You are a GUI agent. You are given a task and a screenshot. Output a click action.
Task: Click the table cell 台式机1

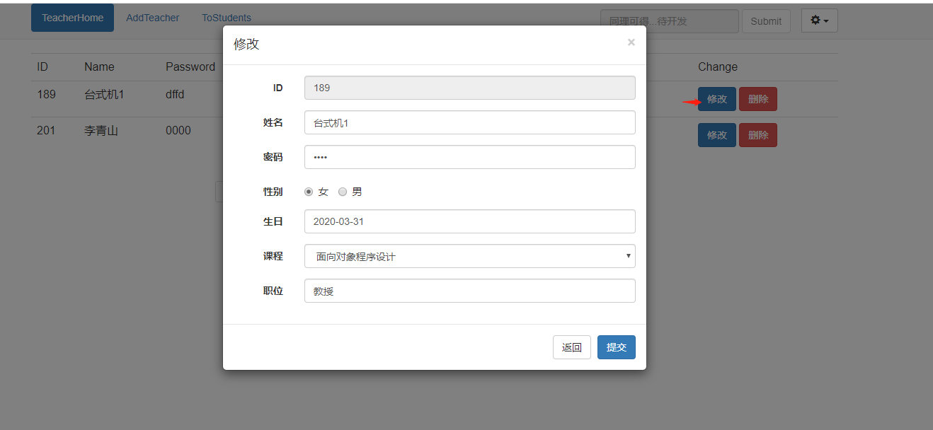click(104, 95)
